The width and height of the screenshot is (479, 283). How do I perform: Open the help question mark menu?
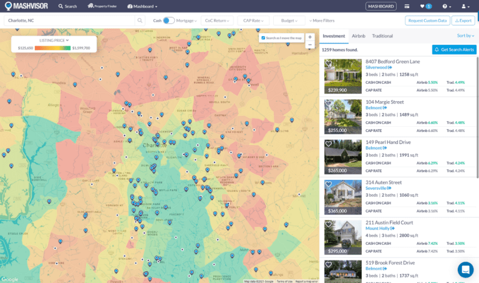click(445, 6)
